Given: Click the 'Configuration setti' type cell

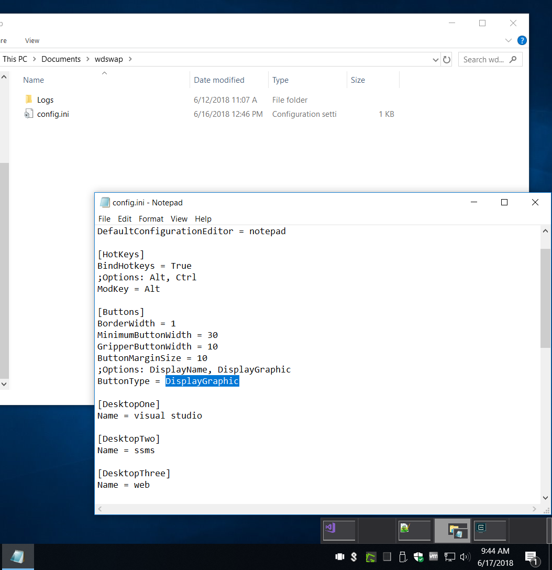Looking at the screenshot, I should [x=304, y=114].
